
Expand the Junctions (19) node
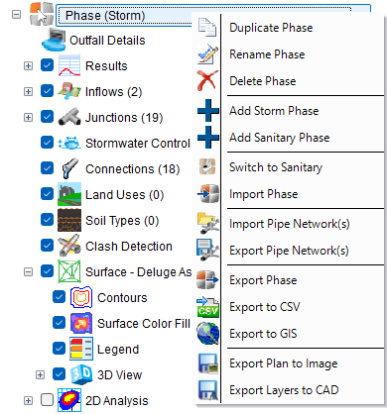pyautogui.click(x=28, y=117)
